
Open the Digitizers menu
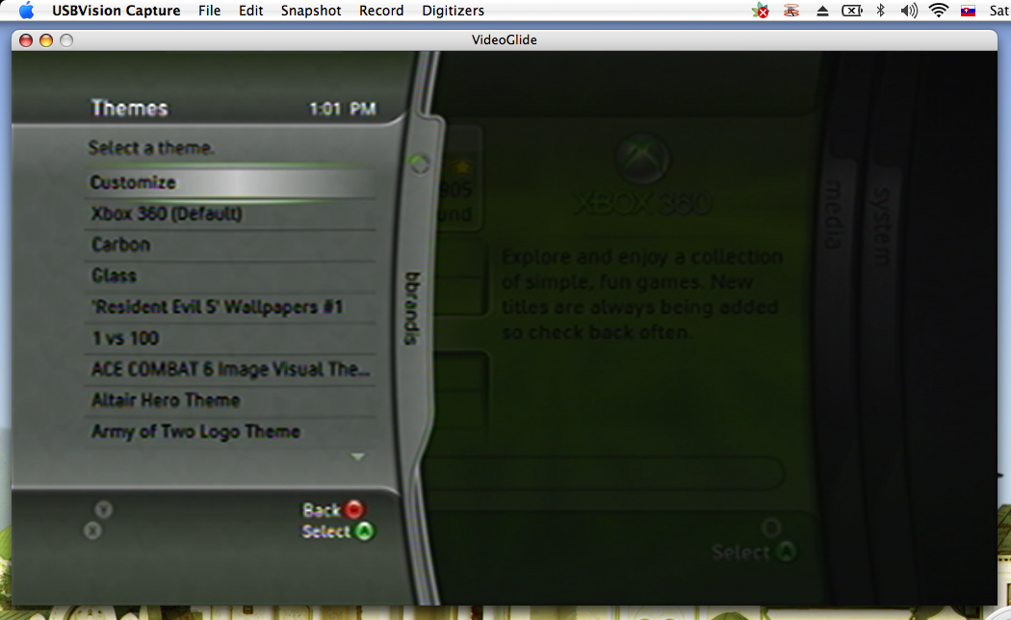(x=453, y=11)
